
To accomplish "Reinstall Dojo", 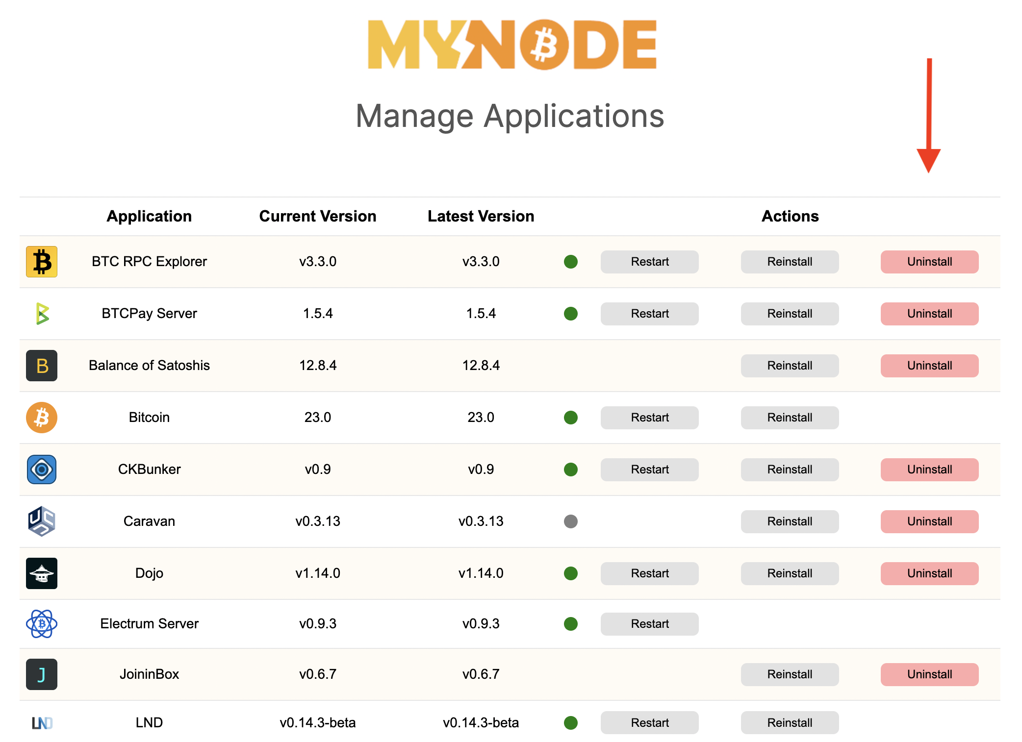I will 790,573.
